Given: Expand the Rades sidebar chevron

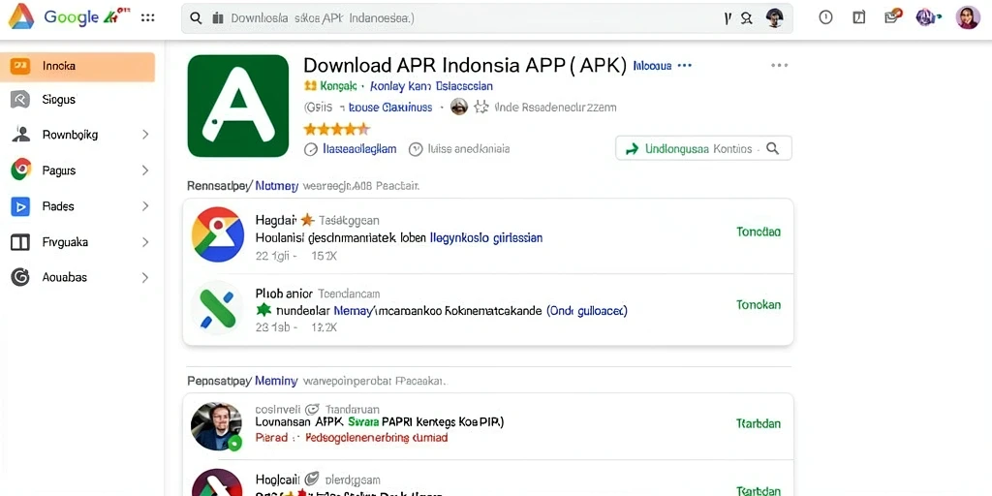Looking at the screenshot, I should [145, 206].
